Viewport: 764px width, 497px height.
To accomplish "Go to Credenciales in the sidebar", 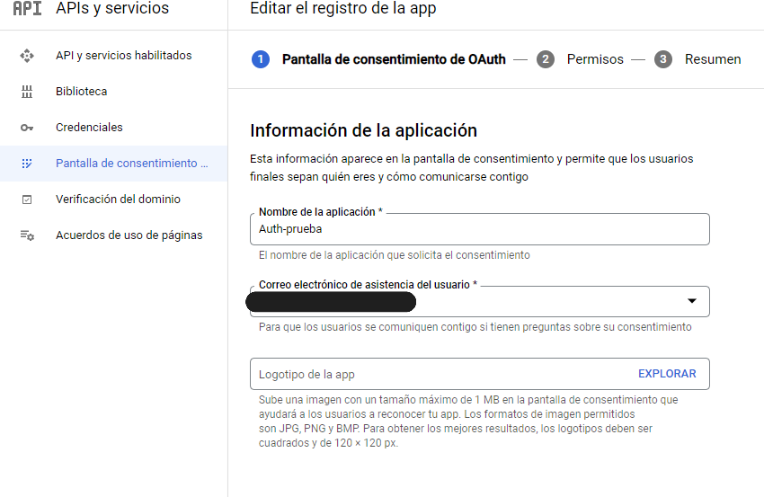I will [x=89, y=128].
